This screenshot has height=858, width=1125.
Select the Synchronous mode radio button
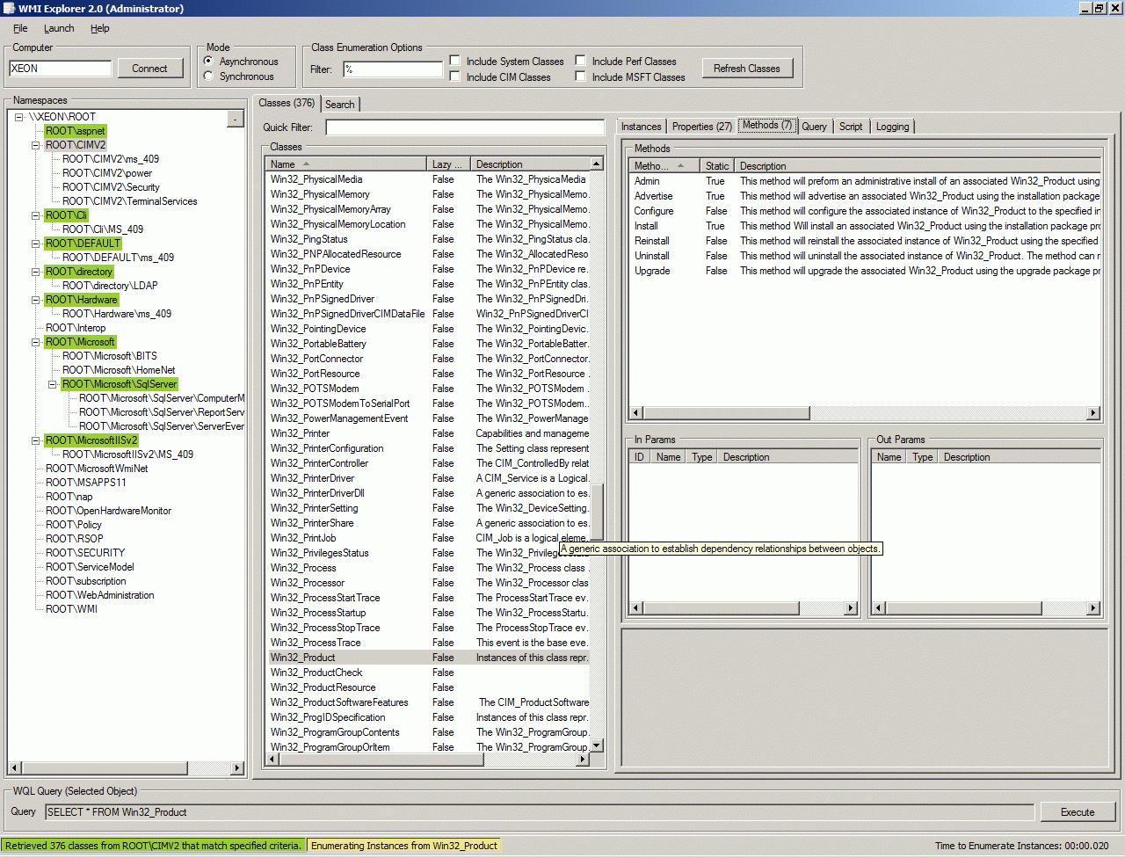(x=208, y=76)
